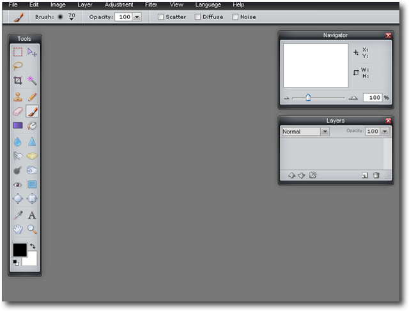Select the Move tool
Screen dimensions: 409x311
pos(32,52)
